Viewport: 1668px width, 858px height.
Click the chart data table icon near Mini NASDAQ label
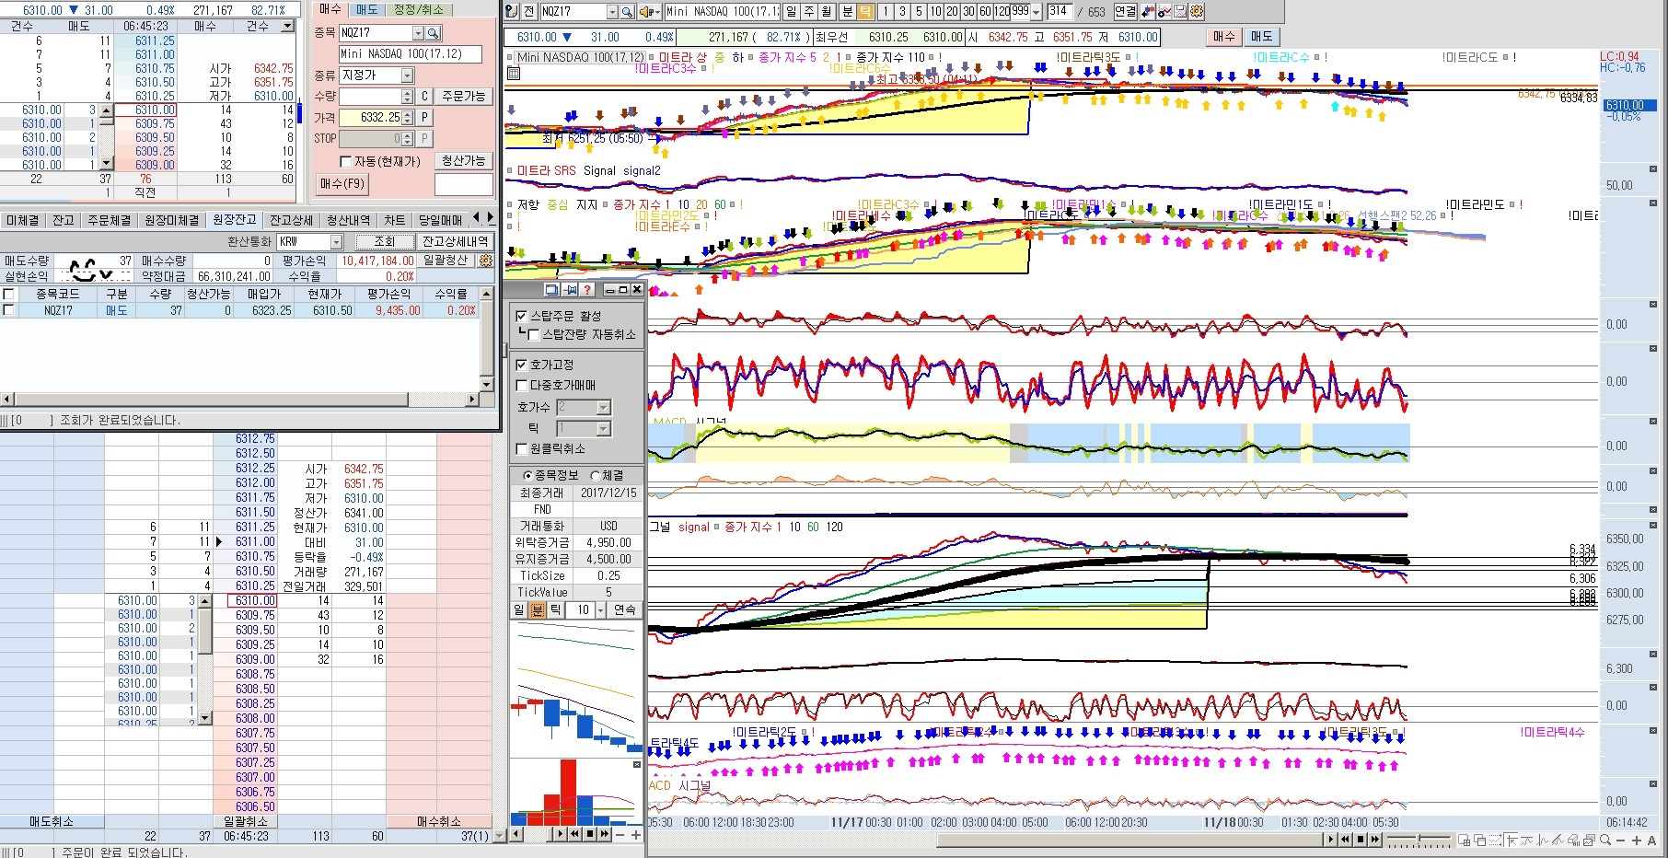pyautogui.click(x=514, y=73)
